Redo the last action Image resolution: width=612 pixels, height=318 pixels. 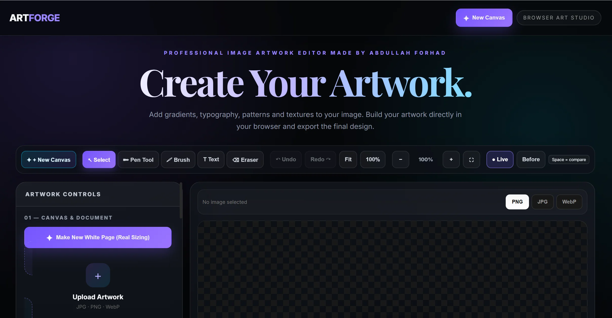click(320, 160)
